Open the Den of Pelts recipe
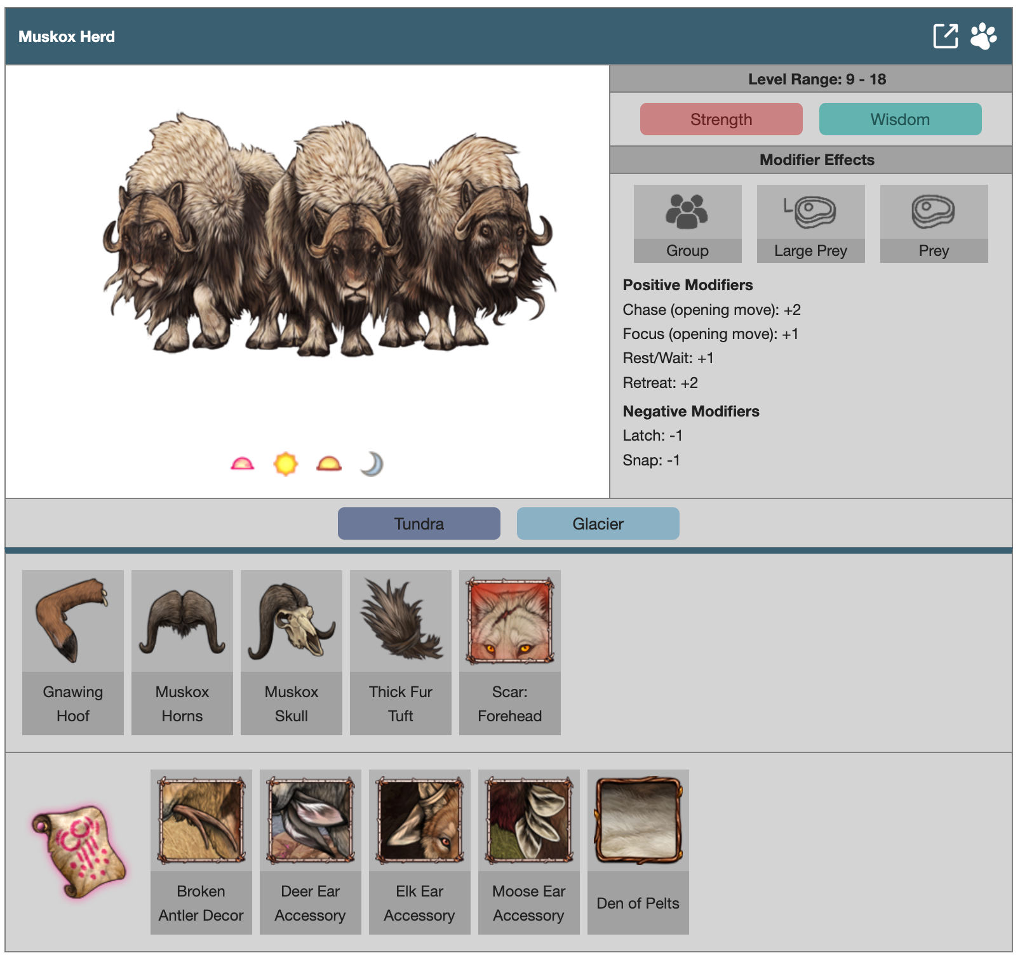The image size is (1020, 960). [x=638, y=851]
